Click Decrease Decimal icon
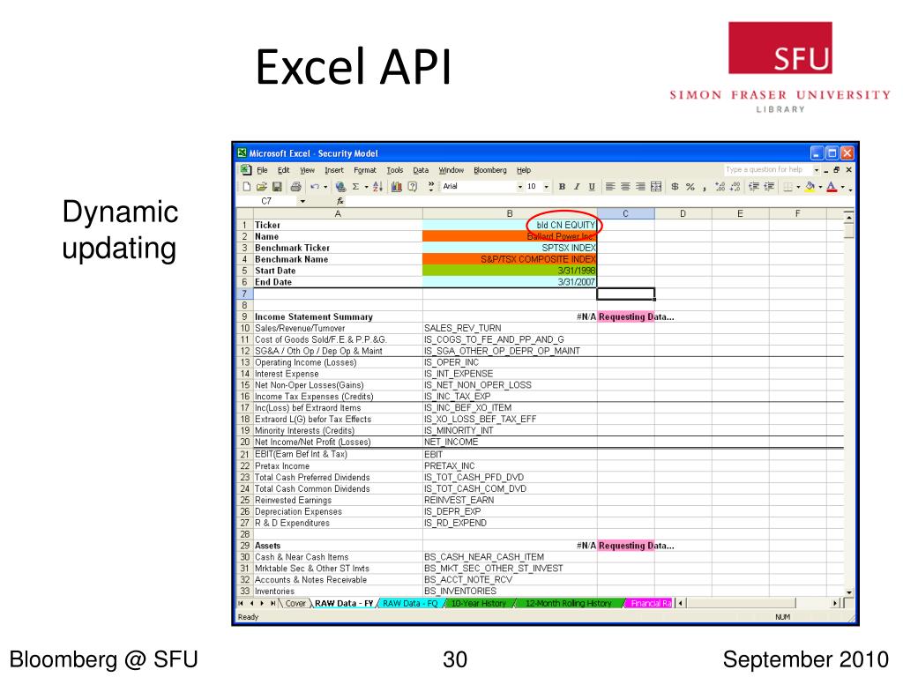This screenshot has width=903, height=677. click(x=735, y=187)
